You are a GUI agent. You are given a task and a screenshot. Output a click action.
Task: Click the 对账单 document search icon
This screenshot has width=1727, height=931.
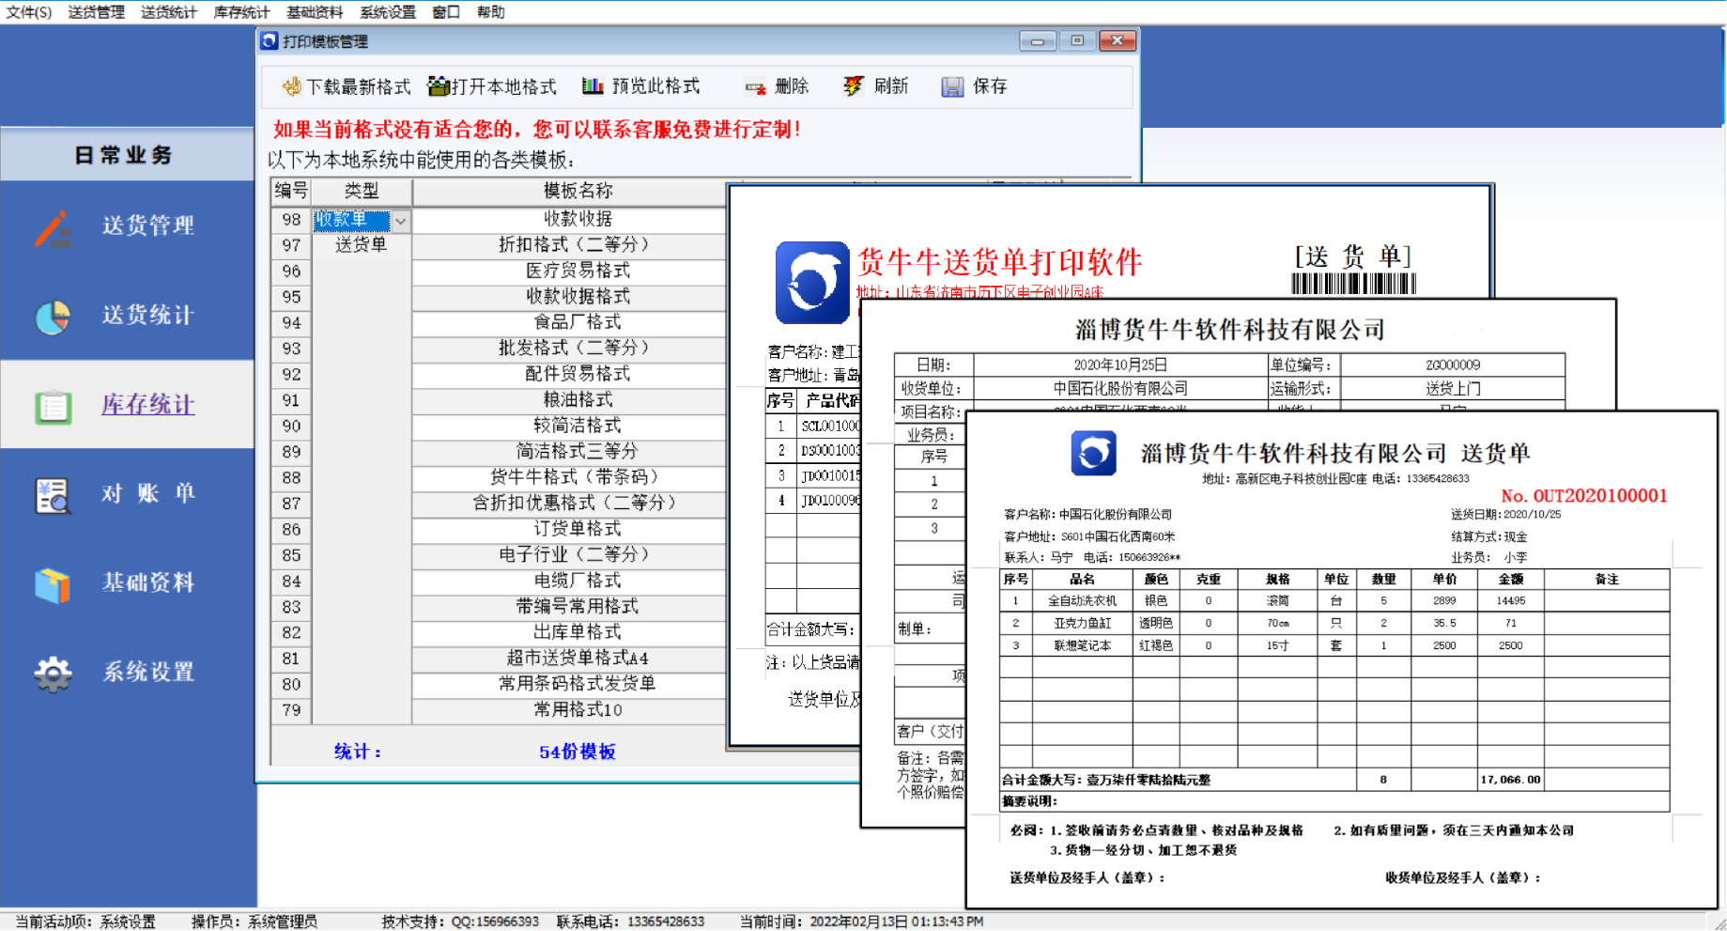(x=53, y=495)
